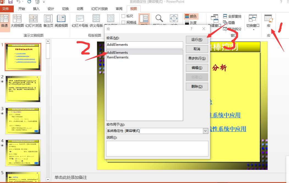Select slide 5 thumbnail
This screenshot has height=183, width=289.
23,177
